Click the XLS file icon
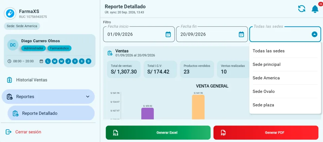The image size is (323, 142). [115, 133]
